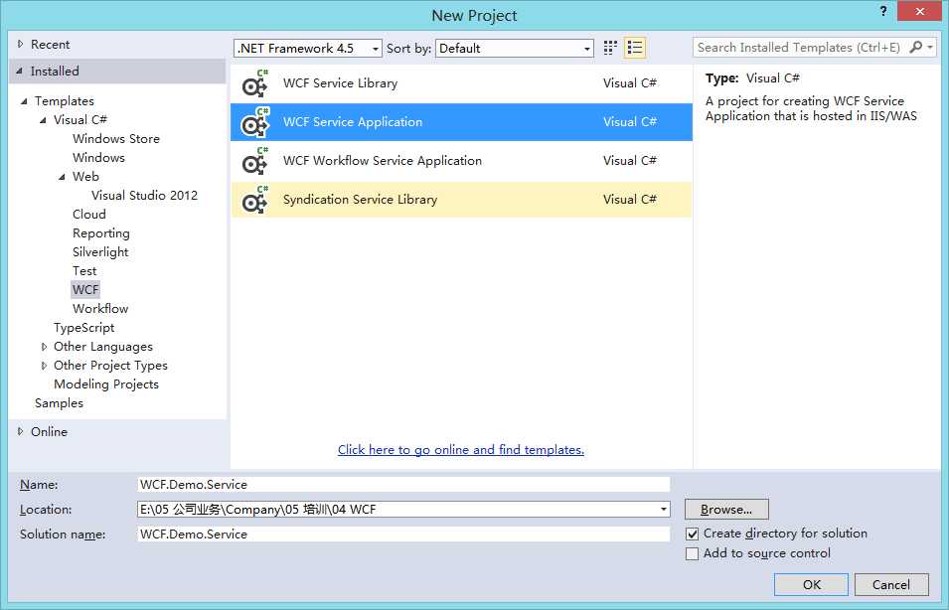Click the Location path text field
949x610 pixels.
pyautogui.click(x=397, y=510)
